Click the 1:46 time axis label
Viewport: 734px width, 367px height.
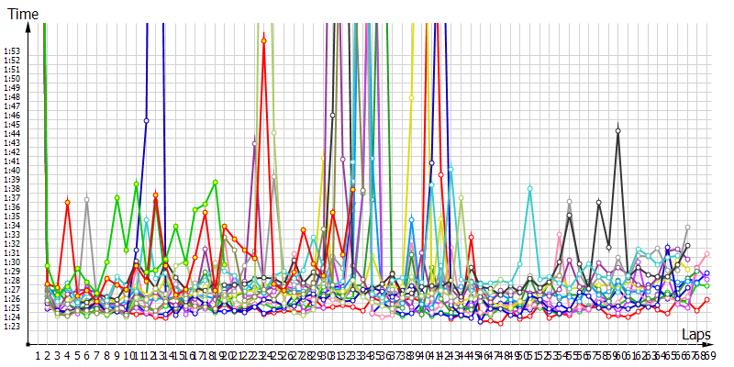12,116
